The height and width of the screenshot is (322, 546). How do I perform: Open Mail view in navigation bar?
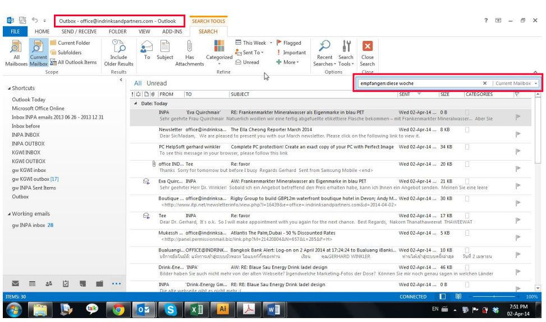click(x=15, y=283)
